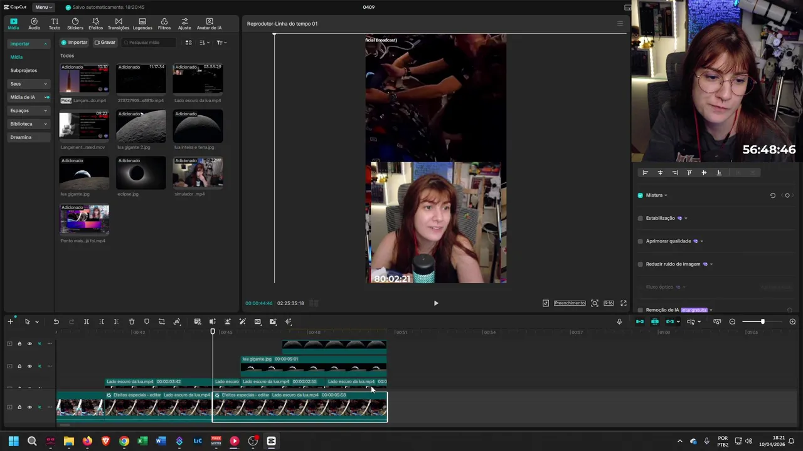The height and width of the screenshot is (451, 803).
Task: Enter fullscreen preview mode
Action: (624, 303)
